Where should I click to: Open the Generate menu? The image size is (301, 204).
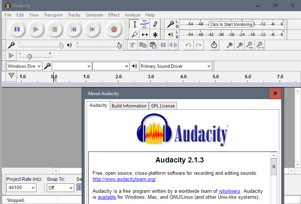point(94,15)
